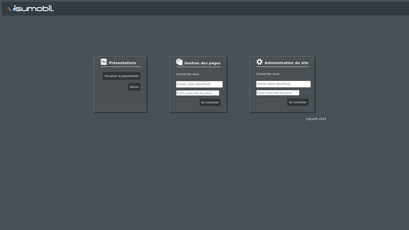Click the Présentations heading text
Screen dimensions: 409x230
[123, 63]
